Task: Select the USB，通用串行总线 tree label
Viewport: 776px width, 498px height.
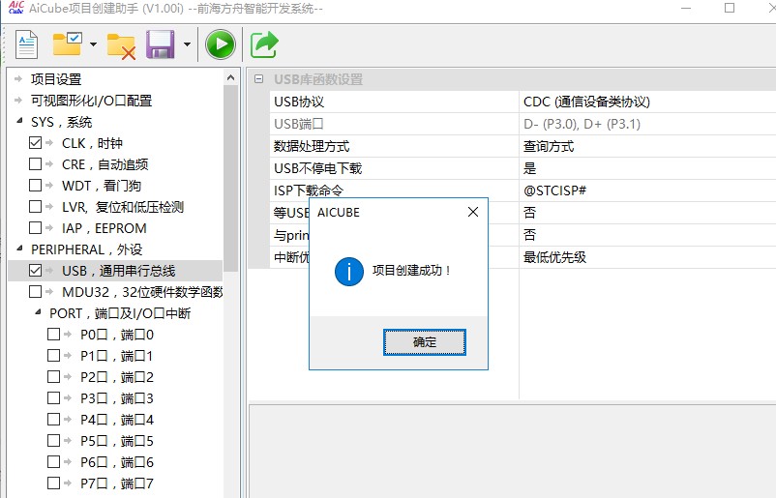Action: [x=119, y=271]
